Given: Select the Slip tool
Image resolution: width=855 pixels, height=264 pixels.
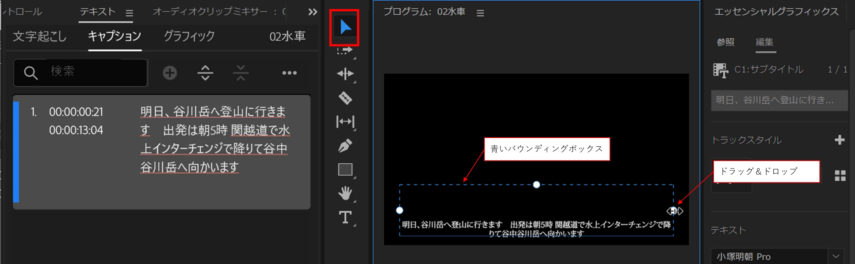Looking at the screenshot, I should point(345,121).
